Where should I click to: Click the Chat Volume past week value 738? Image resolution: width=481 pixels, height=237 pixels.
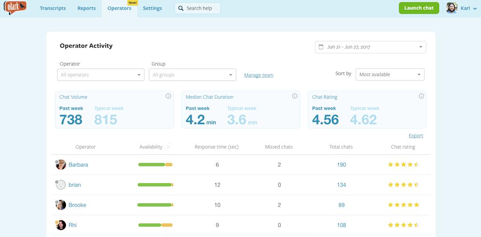tap(71, 120)
